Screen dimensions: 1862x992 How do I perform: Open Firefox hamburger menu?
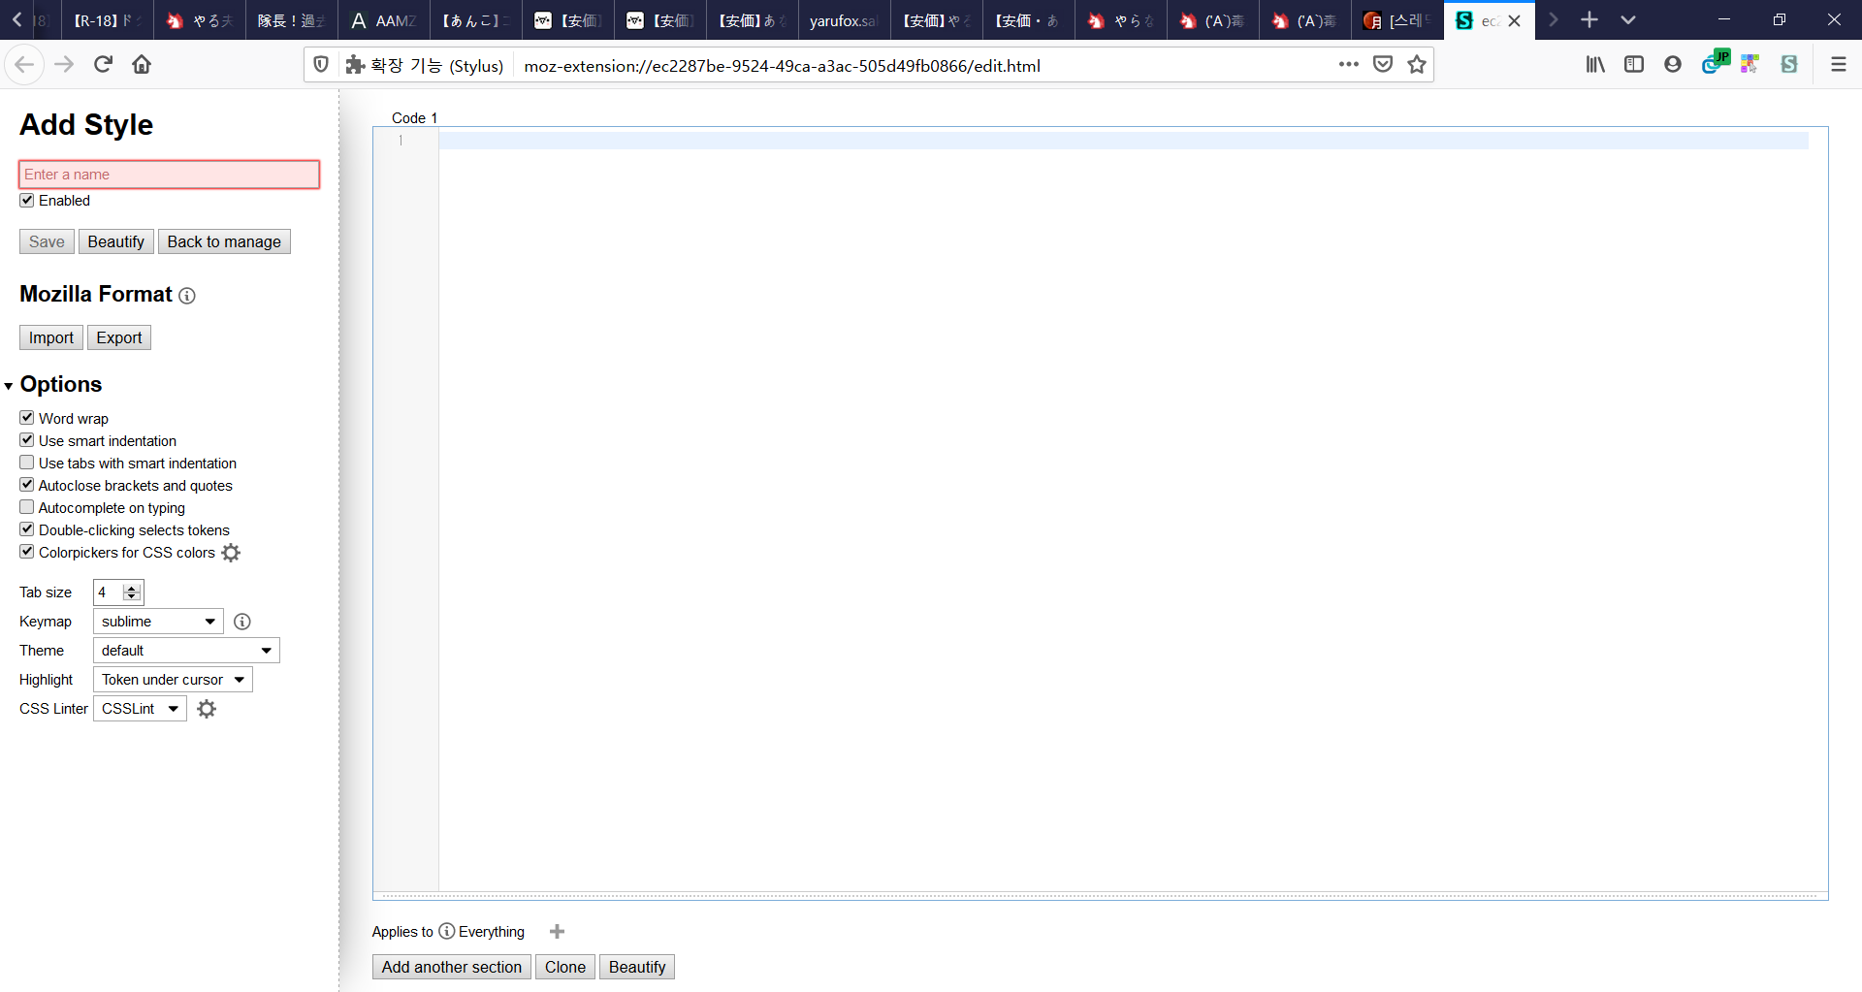[x=1838, y=64]
